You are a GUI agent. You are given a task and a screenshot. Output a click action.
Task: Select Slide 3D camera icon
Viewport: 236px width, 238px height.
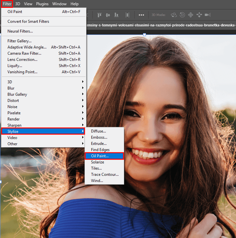[x=199, y=15]
